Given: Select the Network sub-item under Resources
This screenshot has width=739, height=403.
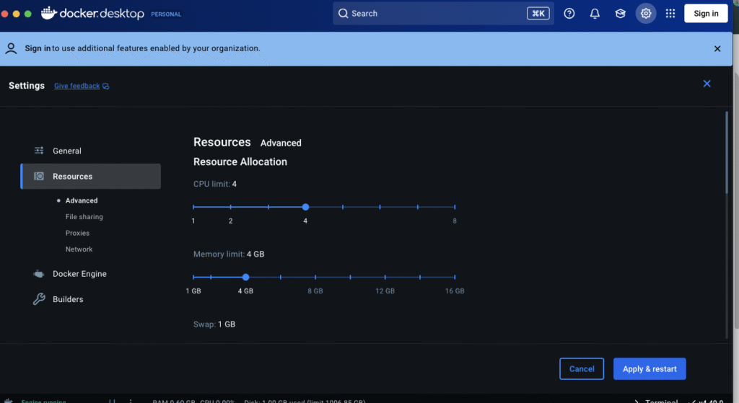Looking at the screenshot, I should click(x=79, y=249).
